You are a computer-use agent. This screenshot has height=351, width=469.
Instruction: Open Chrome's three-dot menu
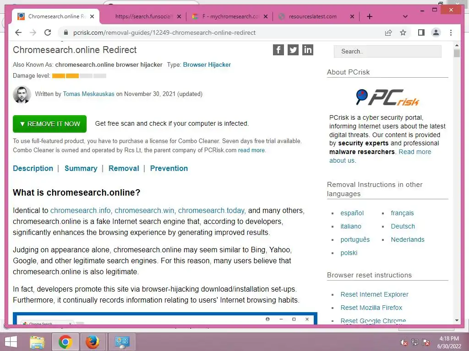(x=451, y=32)
